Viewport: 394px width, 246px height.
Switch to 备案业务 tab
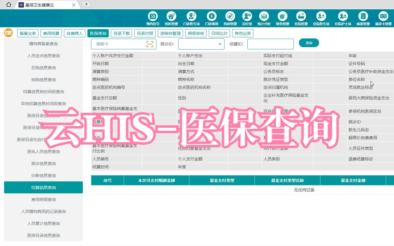tap(28, 33)
